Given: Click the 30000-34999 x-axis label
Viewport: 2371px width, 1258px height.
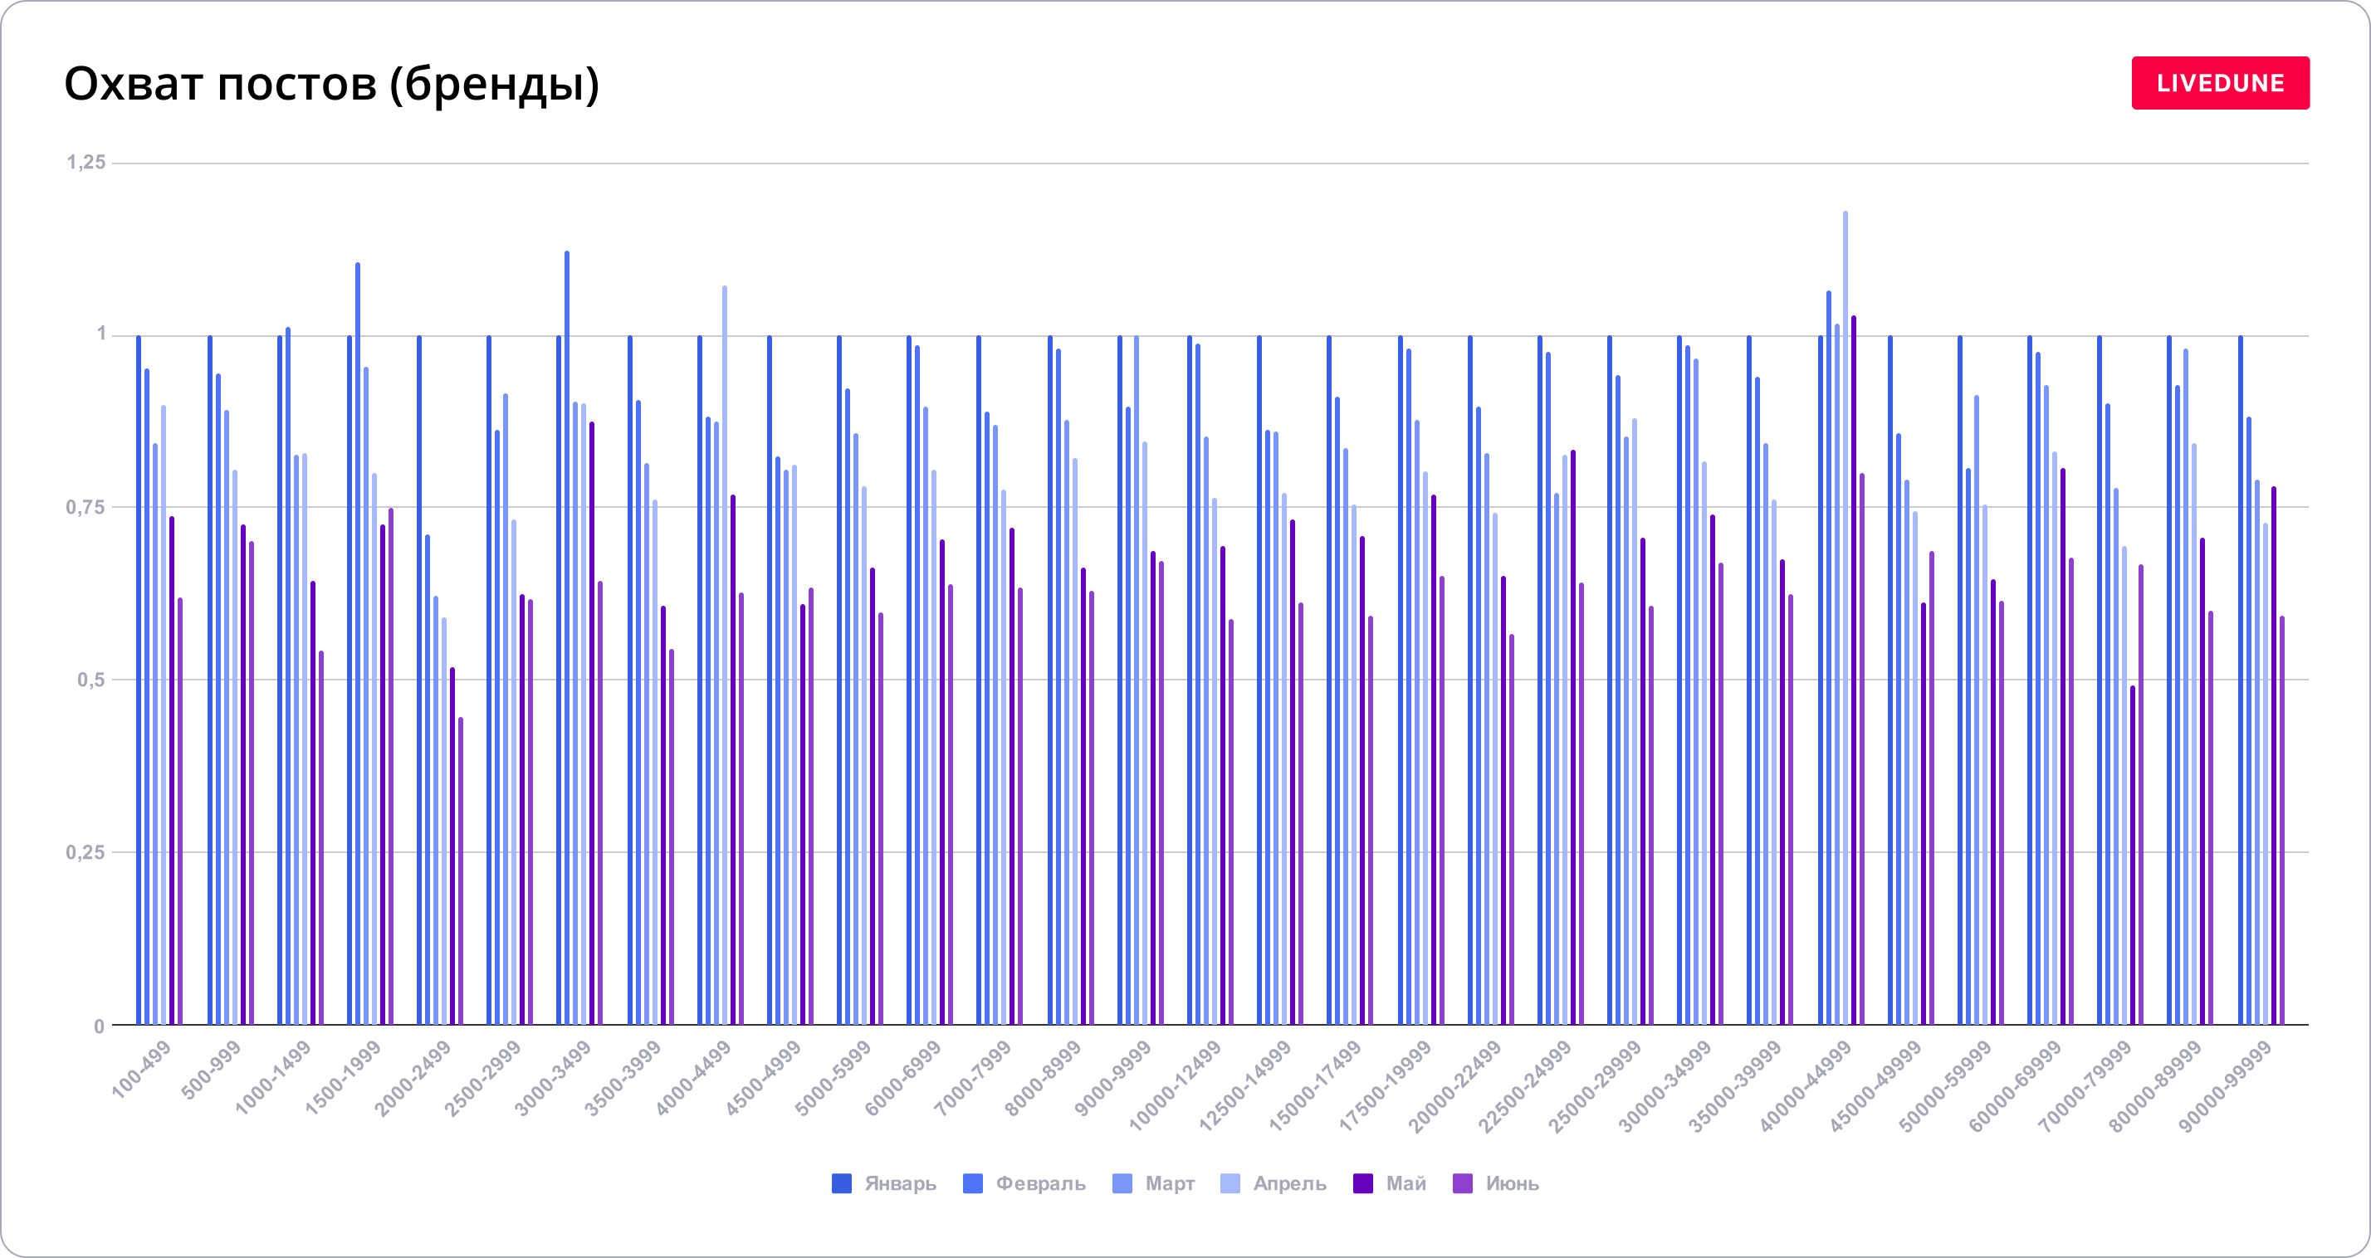Looking at the screenshot, I should coord(1665,1086).
